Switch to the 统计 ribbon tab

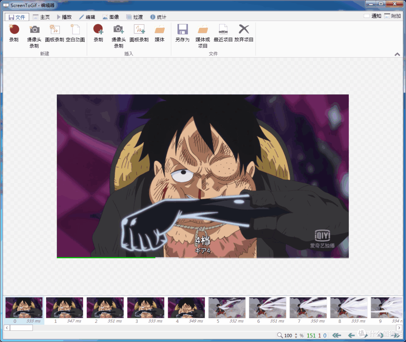tap(158, 17)
